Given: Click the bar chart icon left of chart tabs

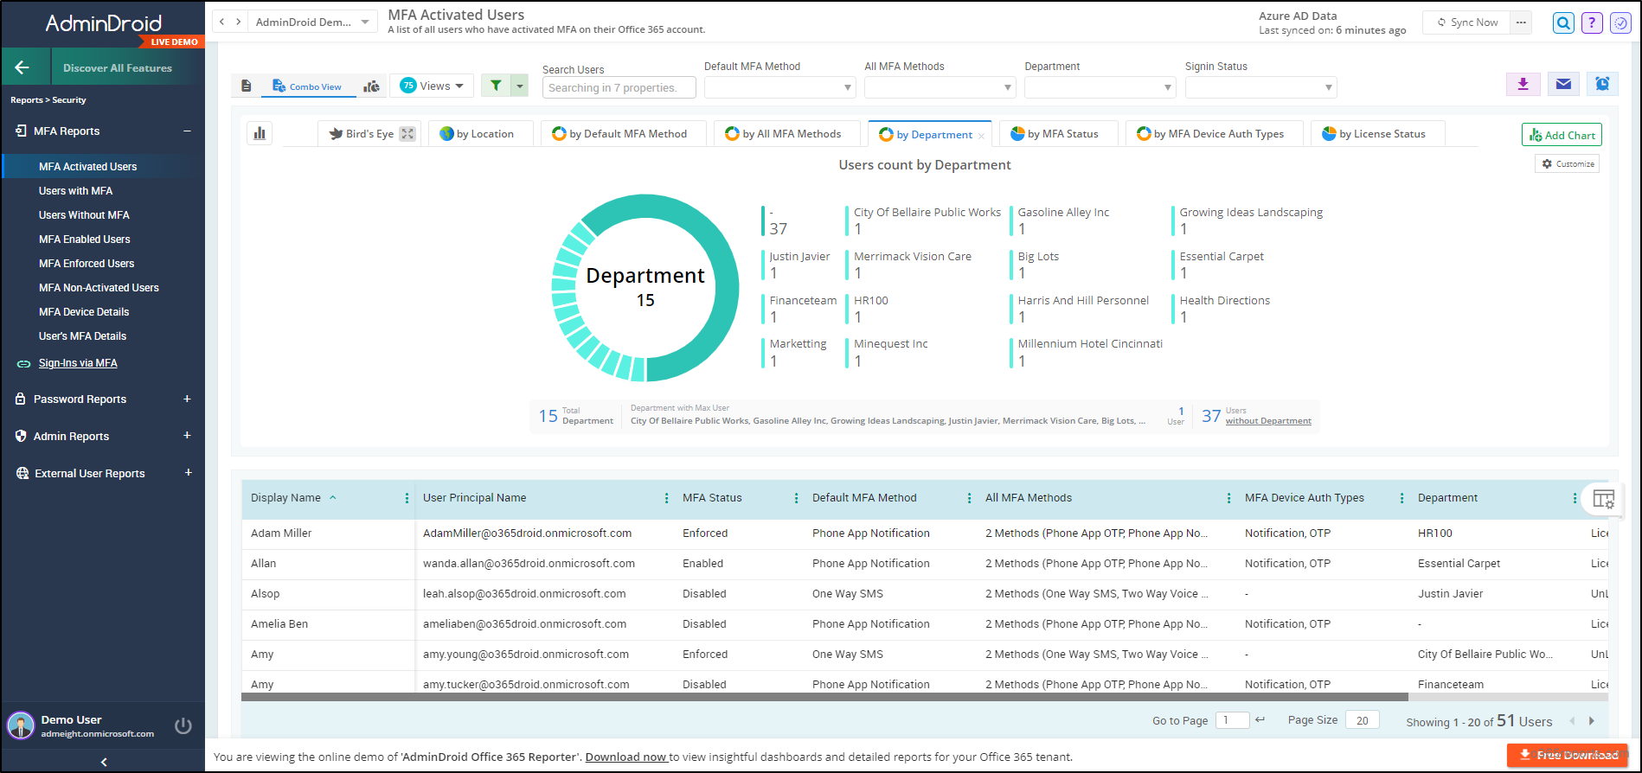Looking at the screenshot, I should point(260,133).
